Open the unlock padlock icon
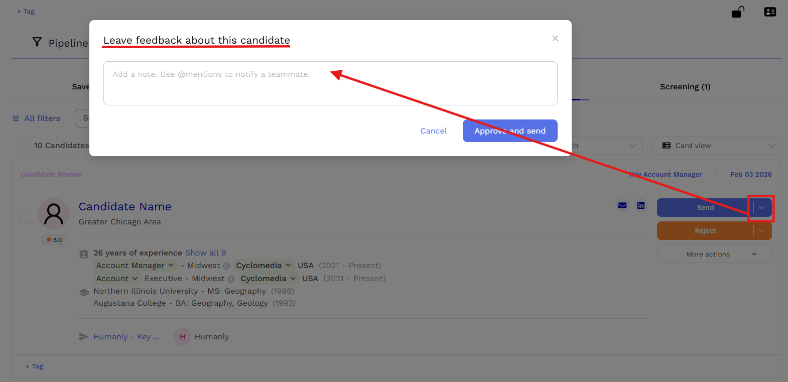 738,12
